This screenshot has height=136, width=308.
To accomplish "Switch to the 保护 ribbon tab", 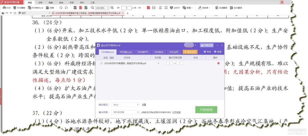I will (82, 3).
